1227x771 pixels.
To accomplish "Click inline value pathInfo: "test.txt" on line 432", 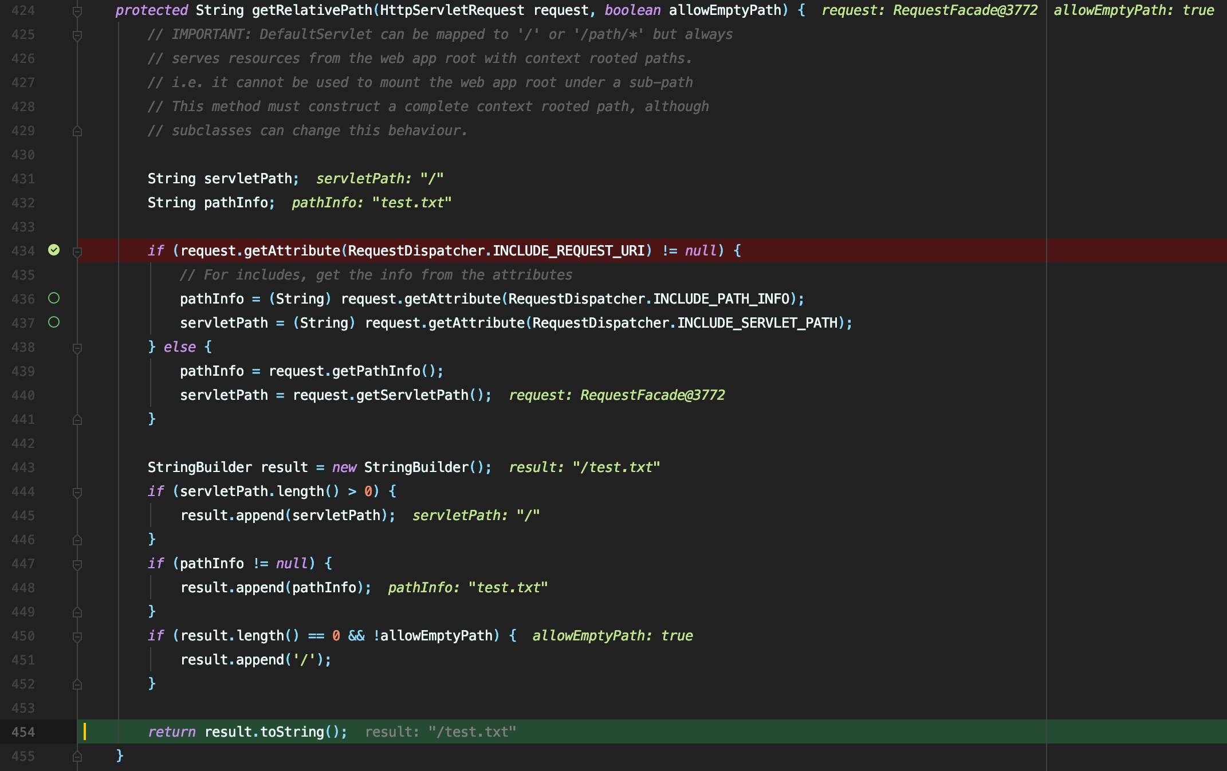I will point(372,203).
